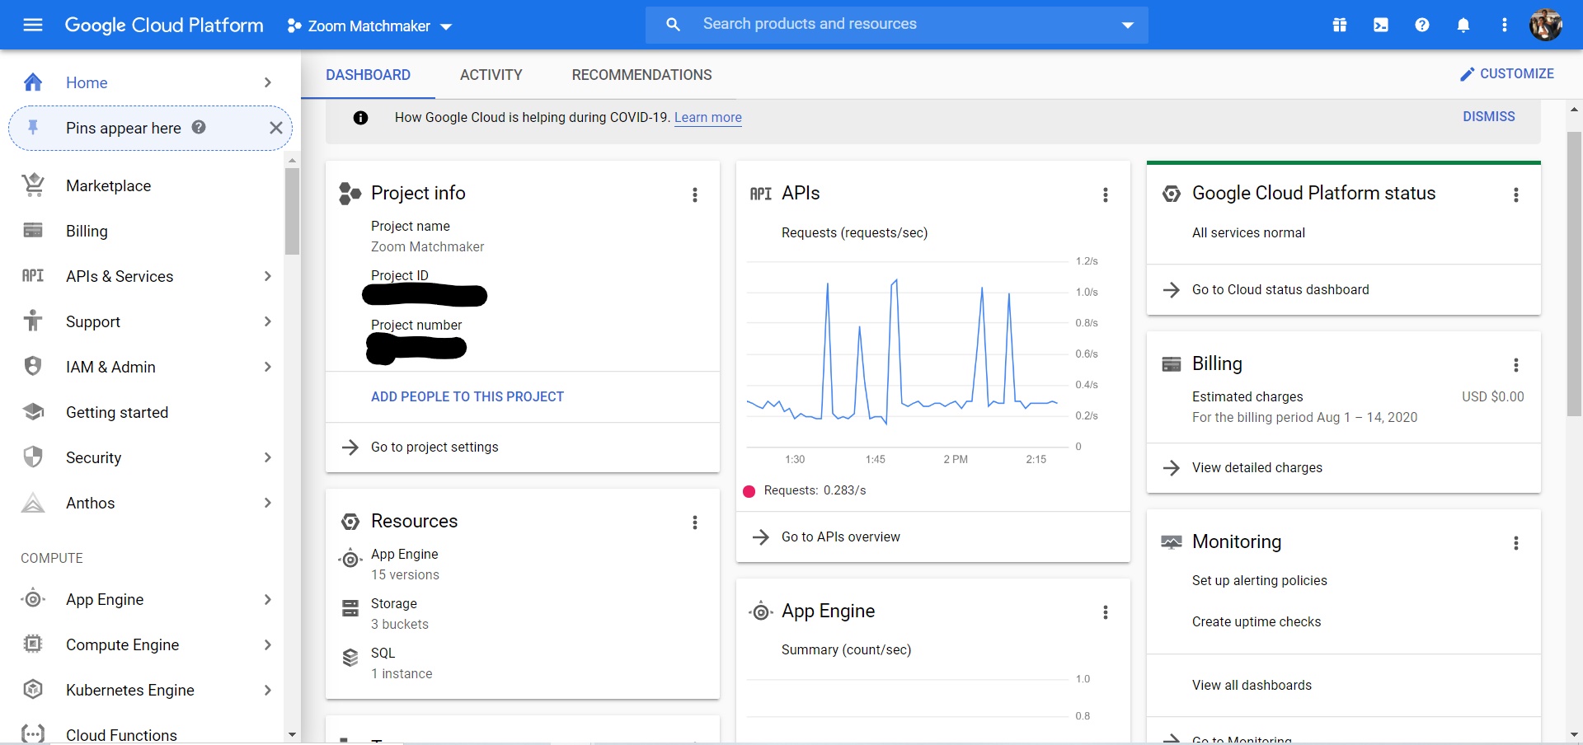Image resolution: width=1583 pixels, height=745 pixels.
Task: Open APIs card three-dot menu
Action: click(x=1106, y=194)
